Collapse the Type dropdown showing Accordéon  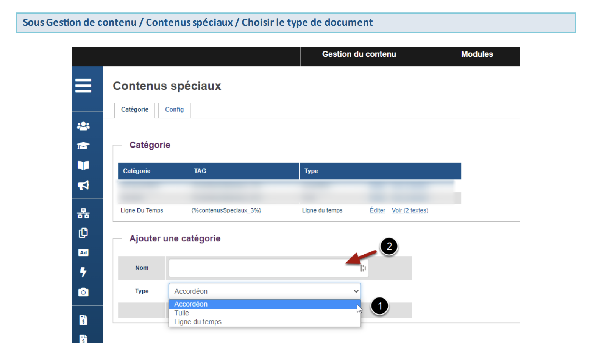(x=265, y=291)
